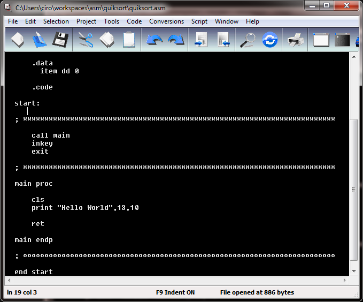Viewport: 363px width, 302px height.
Task: Place cursor on 'main endp' line
Action: pyautogui.click(x=34, y=239)
